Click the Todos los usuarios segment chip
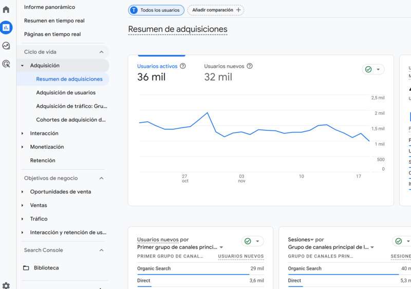This screenshot has width=411, height=289. tap(156, 10)
